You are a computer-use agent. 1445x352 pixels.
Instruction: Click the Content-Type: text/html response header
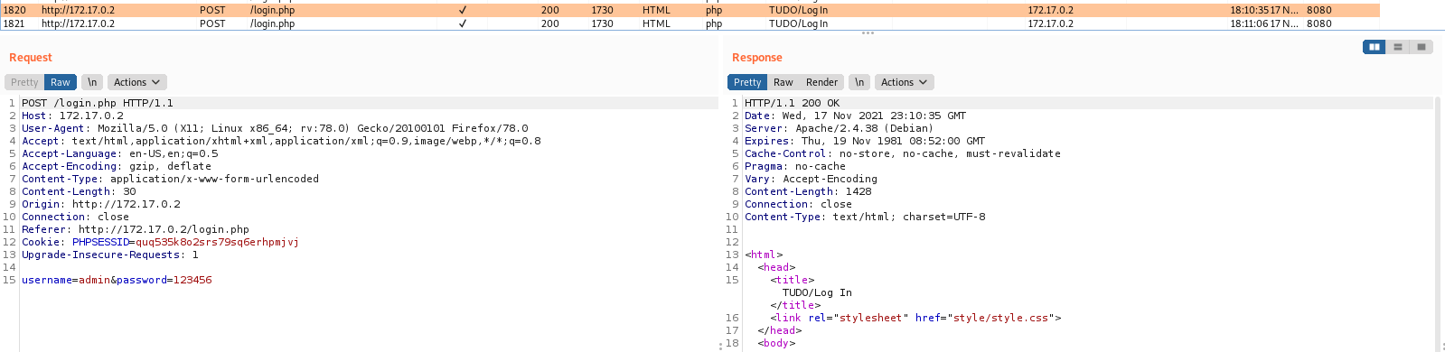point(865,217)
